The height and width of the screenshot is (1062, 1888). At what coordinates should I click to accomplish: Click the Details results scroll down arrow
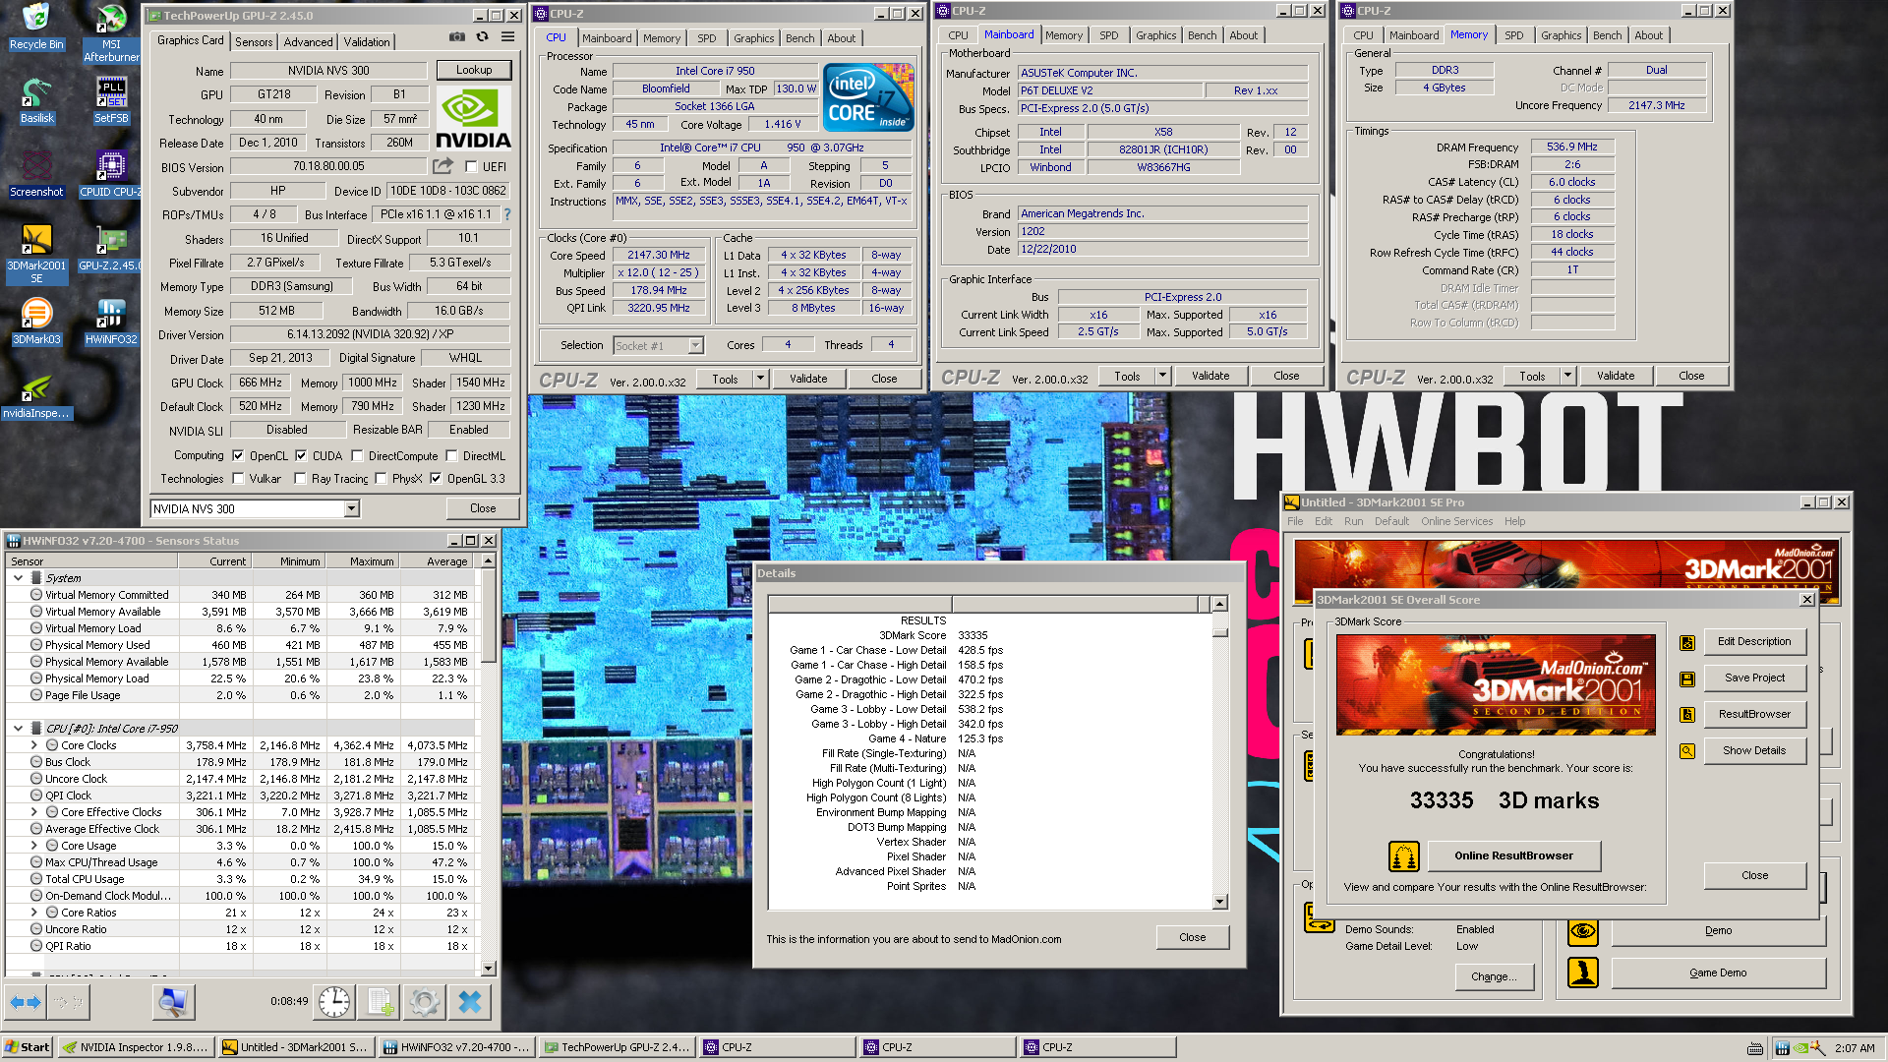tap(1219, 902)
